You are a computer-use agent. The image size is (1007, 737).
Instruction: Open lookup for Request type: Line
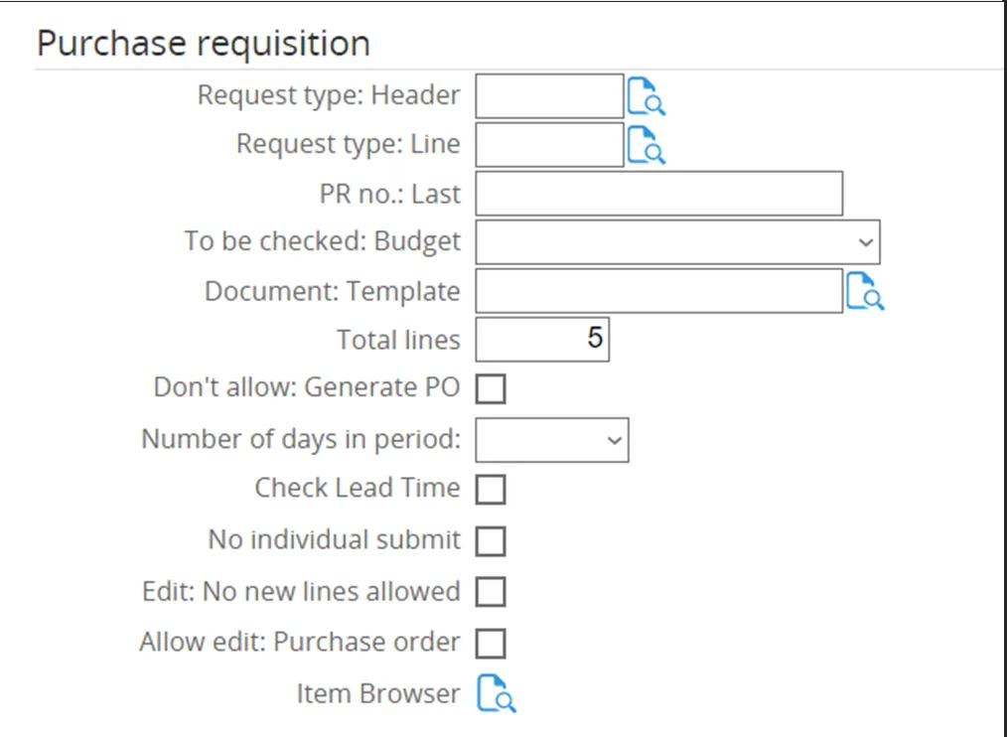(x=647, y=145)
